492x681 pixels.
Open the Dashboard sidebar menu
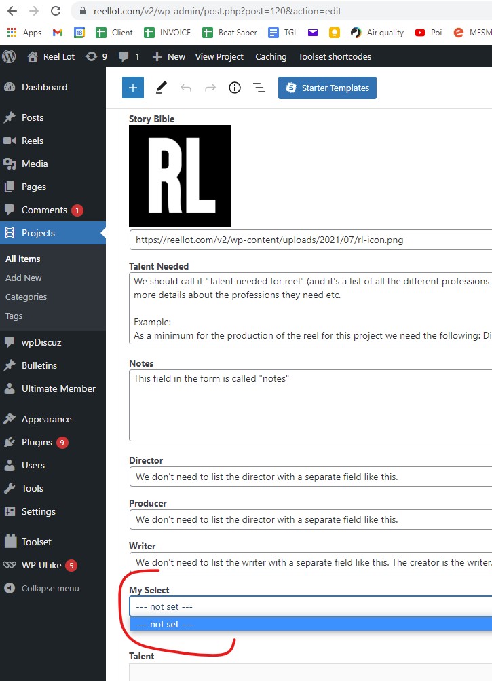coord(52,87)
